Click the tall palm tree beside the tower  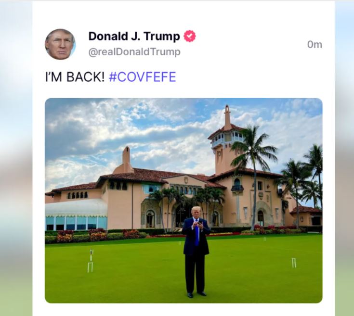pyautogui.click(x=253, y=159)
